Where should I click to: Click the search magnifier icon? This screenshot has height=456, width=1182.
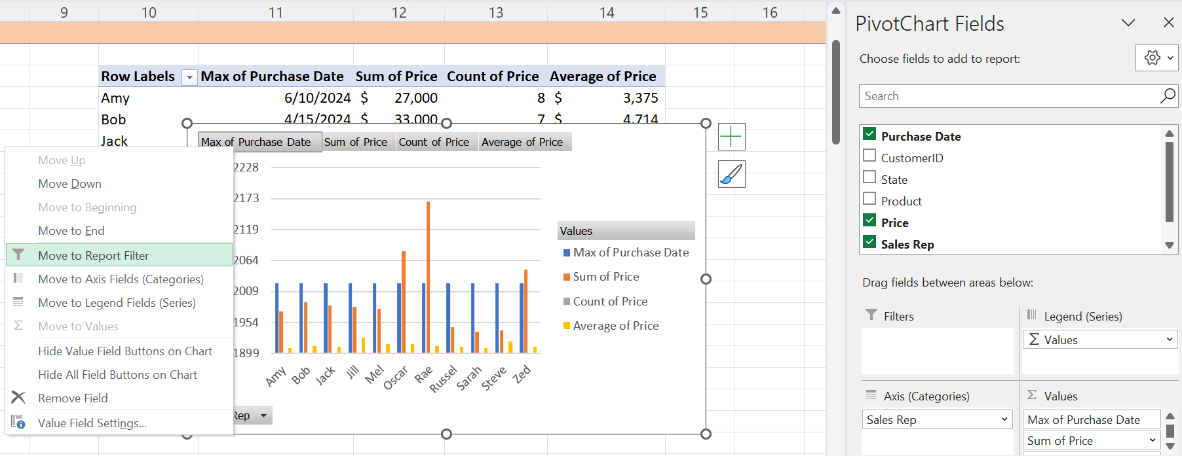(1167, 96)
